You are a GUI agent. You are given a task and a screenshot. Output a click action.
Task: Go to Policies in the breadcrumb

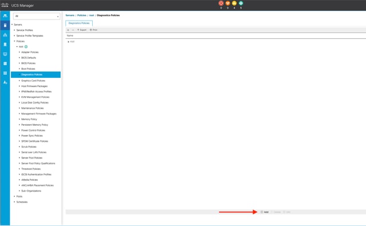coord(82,15)
